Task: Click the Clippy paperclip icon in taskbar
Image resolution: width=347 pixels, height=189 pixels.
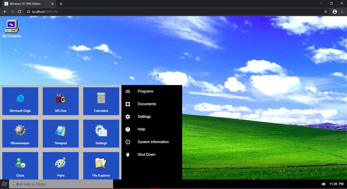Action: pyautogui.click(x=13, y=184)
